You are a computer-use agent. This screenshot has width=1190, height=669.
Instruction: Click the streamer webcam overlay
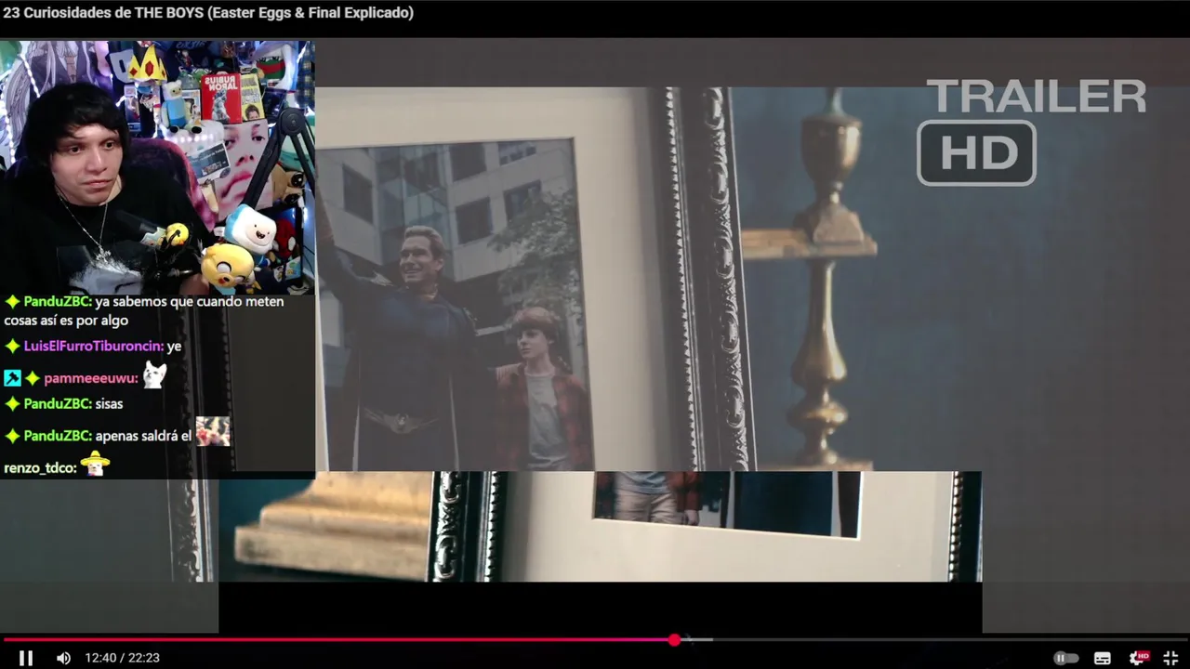(x=157, y=167)
